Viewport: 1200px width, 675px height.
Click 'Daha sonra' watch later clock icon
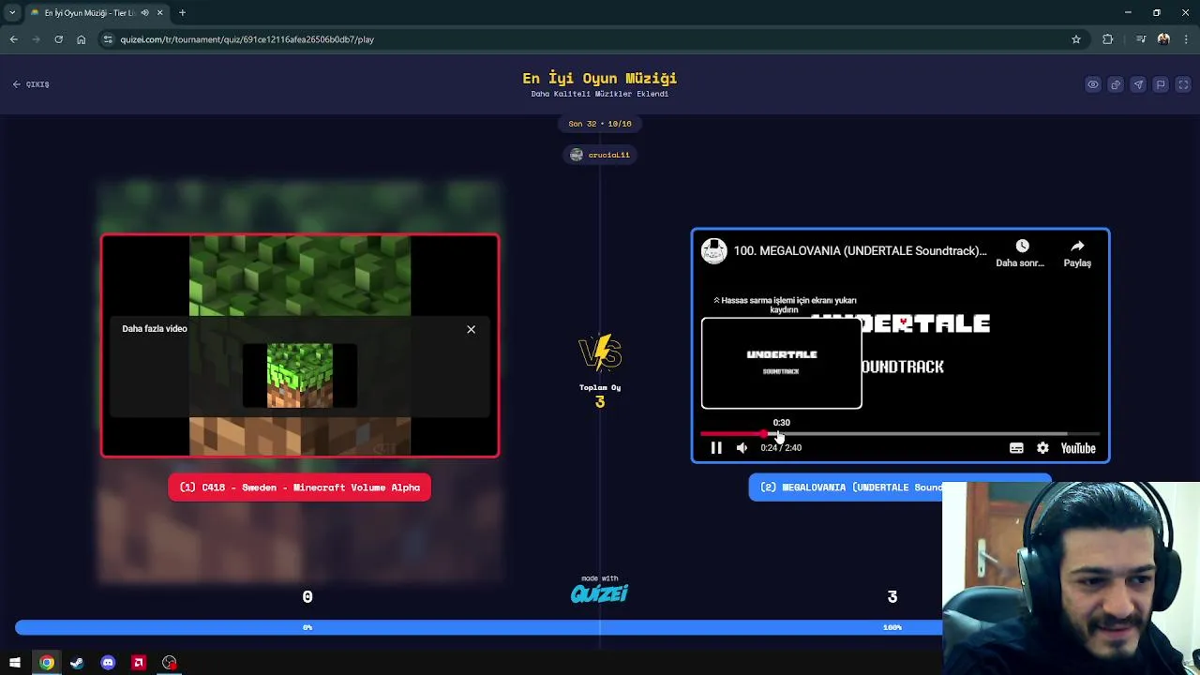click(x=1022, y=247)
